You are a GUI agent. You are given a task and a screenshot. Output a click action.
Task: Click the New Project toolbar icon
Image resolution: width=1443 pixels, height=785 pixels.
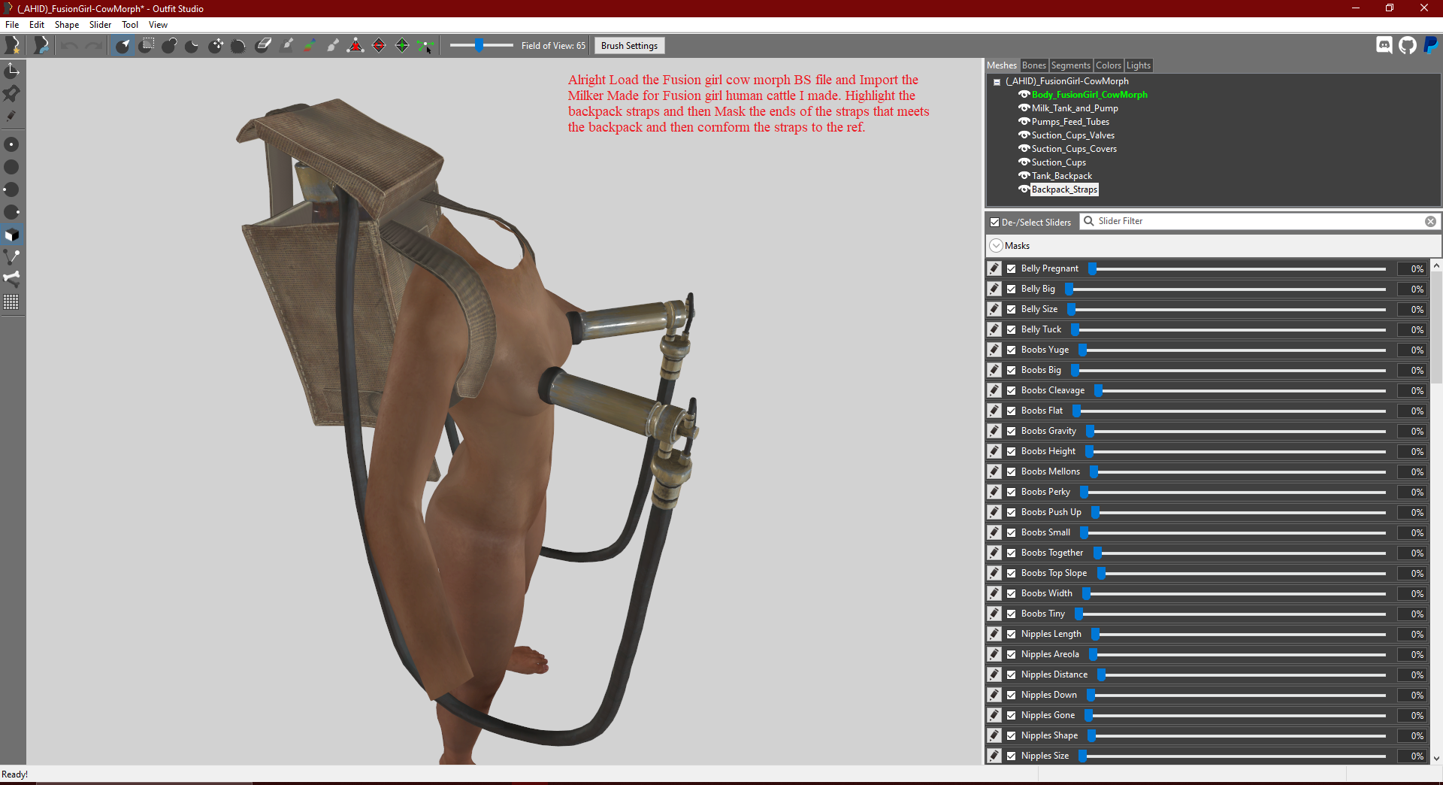13,46
